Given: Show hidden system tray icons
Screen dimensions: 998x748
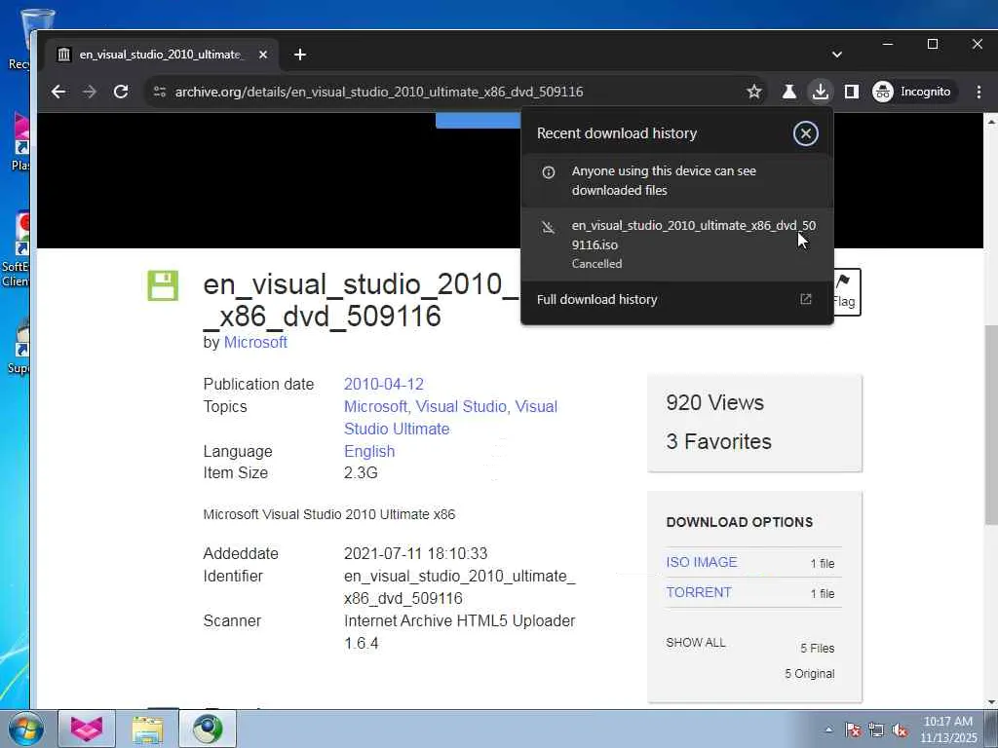Looking at the screenshot, I should pyautogui.click(x=828, y=729).
